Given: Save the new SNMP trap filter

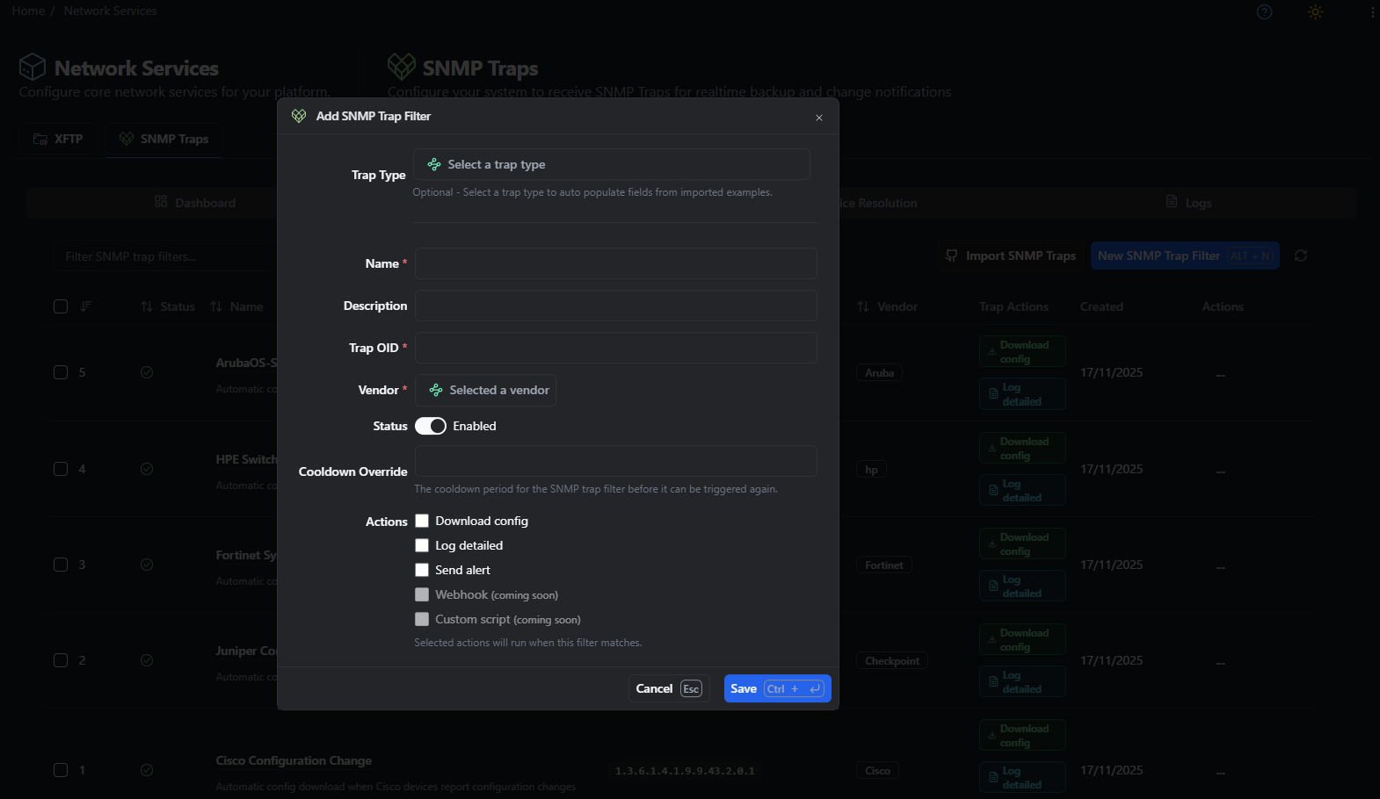Looking at the screenshot, I should coord(777,688).
